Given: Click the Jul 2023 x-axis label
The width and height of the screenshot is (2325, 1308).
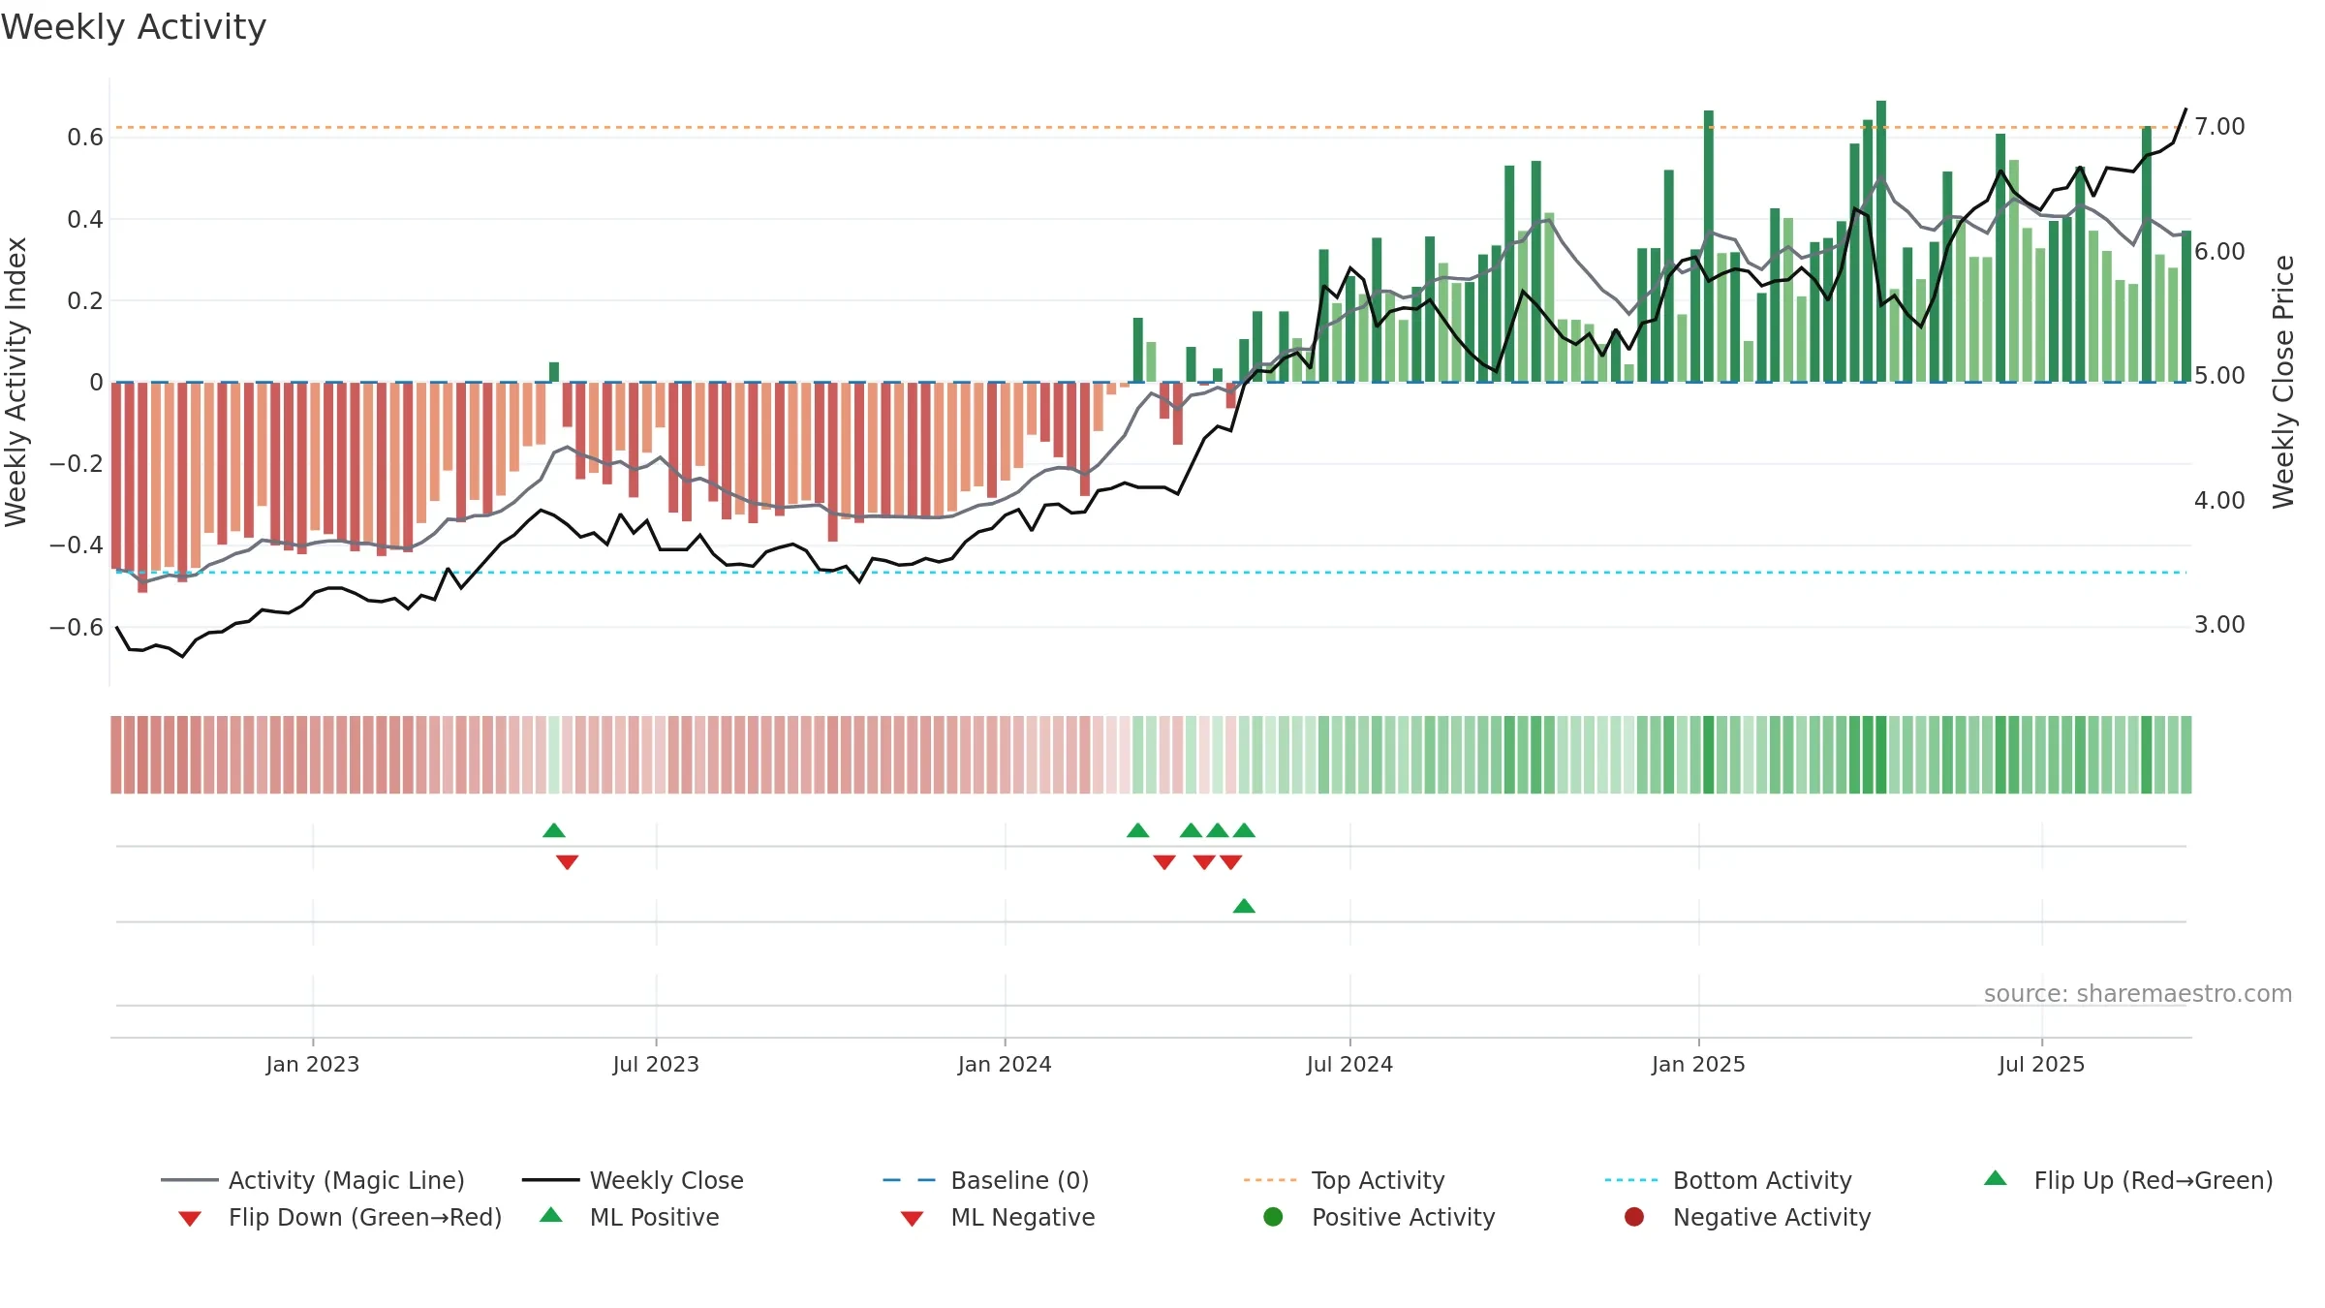Looking at the screenshot, I should pos(656,1064).
